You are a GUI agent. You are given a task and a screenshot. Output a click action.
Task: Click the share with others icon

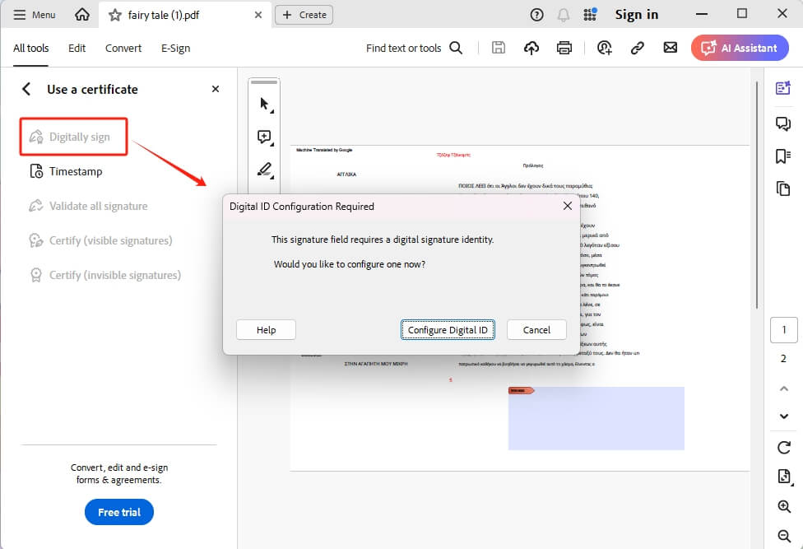click(x=604, y=48)
